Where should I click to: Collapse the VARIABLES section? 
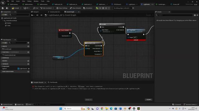tap(1, 64)
